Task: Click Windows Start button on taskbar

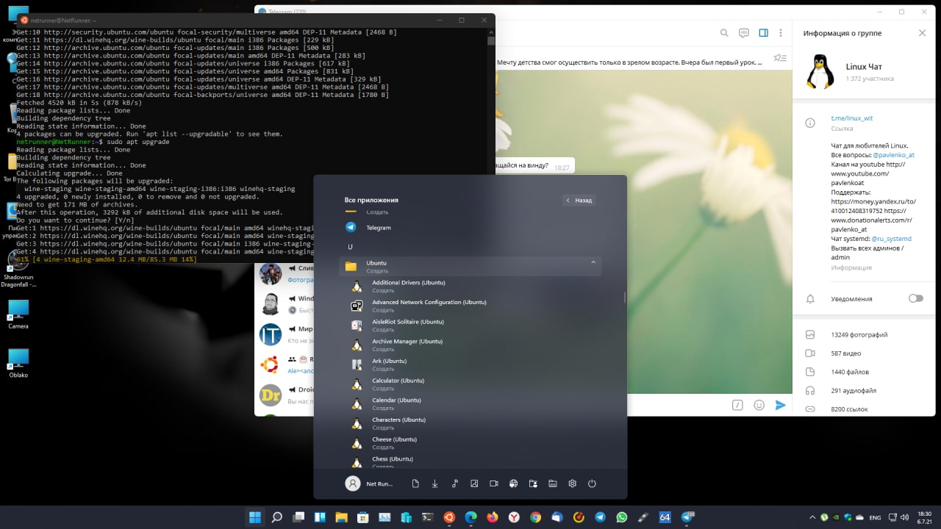Action: 255,517
